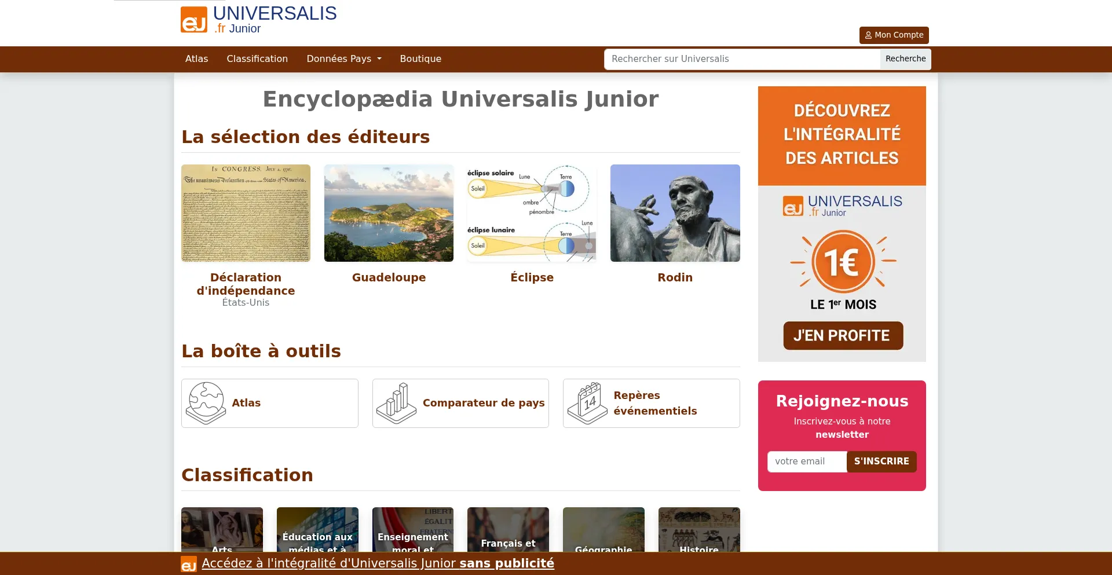Click the Comparateur de pays label
This screenshot has height=575, width=1112.
[x=484, y=403]
